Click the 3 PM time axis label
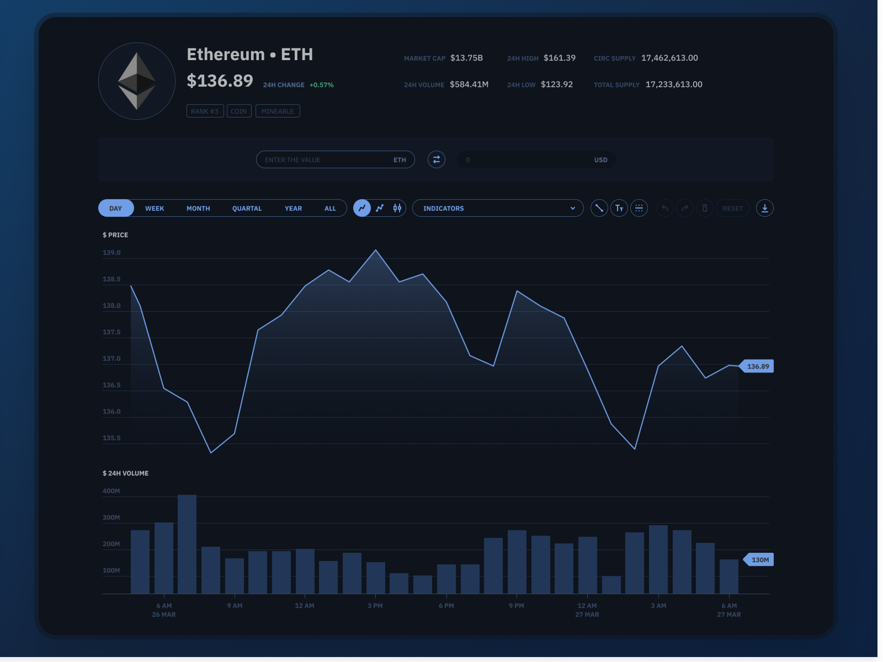 [x=375, y=606]
